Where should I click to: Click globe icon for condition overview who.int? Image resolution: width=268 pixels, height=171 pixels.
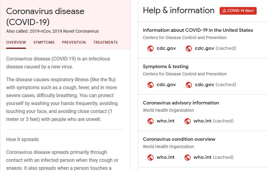151,158
